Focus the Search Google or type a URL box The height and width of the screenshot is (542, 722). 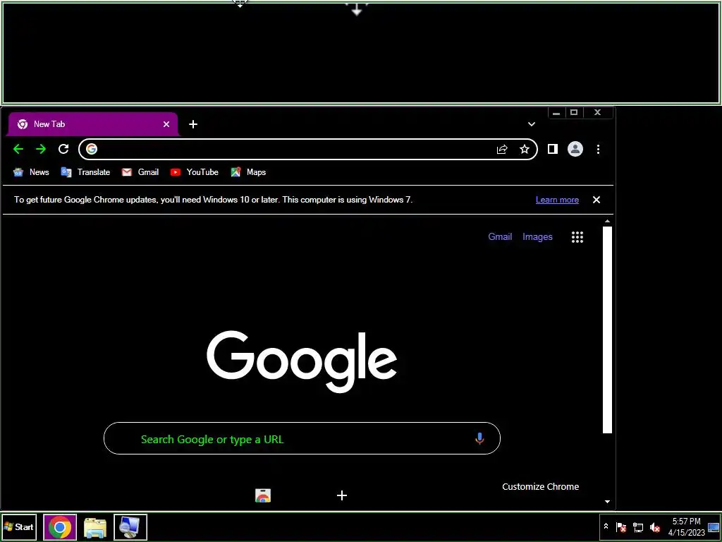point(302,438)
